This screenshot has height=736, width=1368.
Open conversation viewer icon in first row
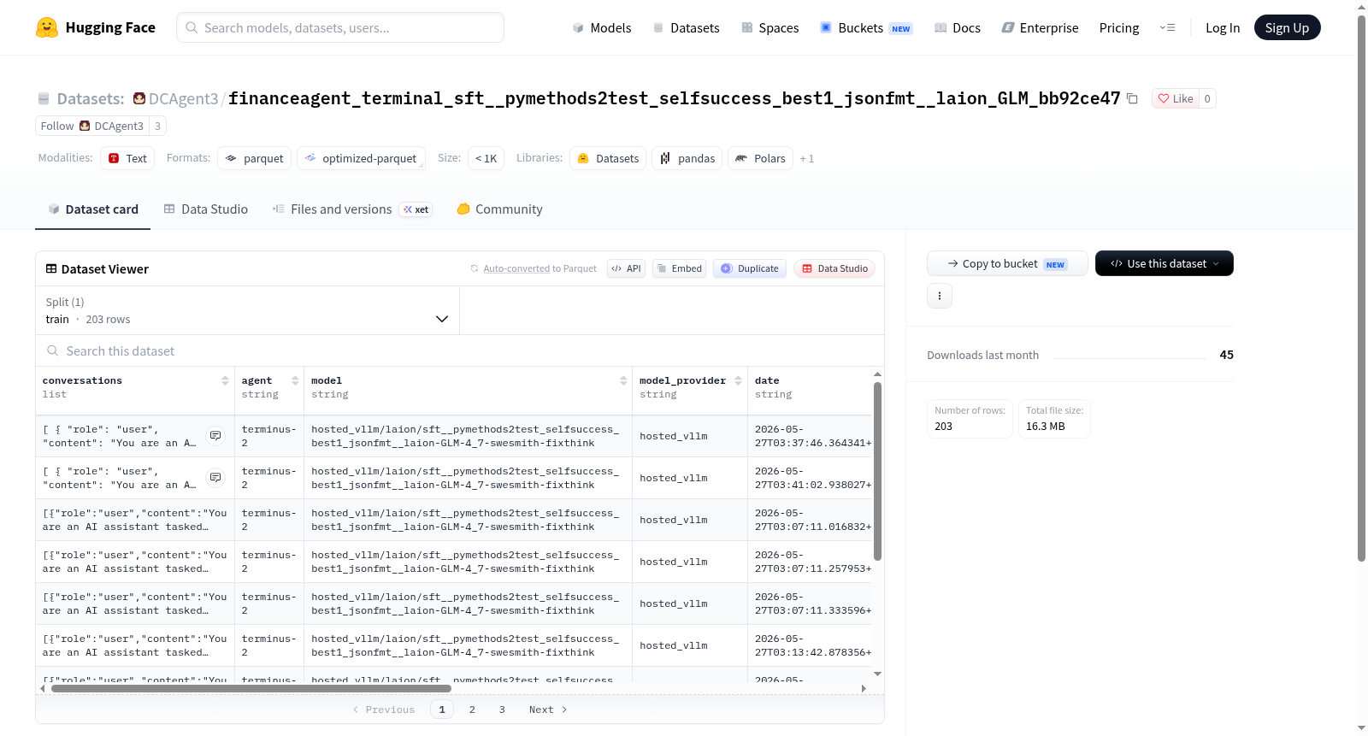[x=215, y=436]
